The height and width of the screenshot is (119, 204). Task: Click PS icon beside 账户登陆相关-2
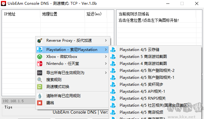click(113, 71)
